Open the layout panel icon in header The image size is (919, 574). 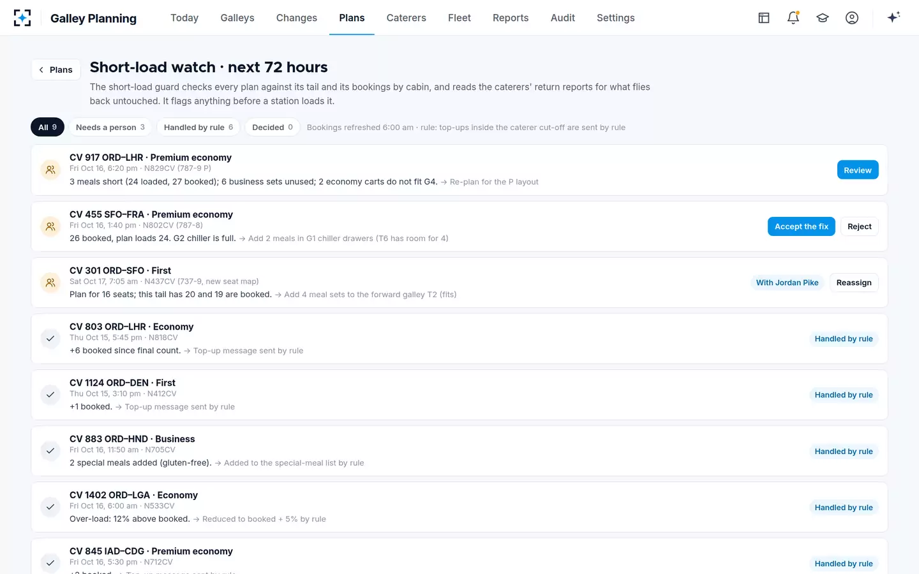pyautogui.click(x=764, y=18)
